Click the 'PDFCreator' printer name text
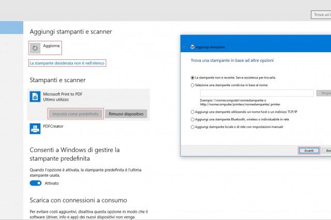This screenshot has width=331, height=220. tap(53, 126)
